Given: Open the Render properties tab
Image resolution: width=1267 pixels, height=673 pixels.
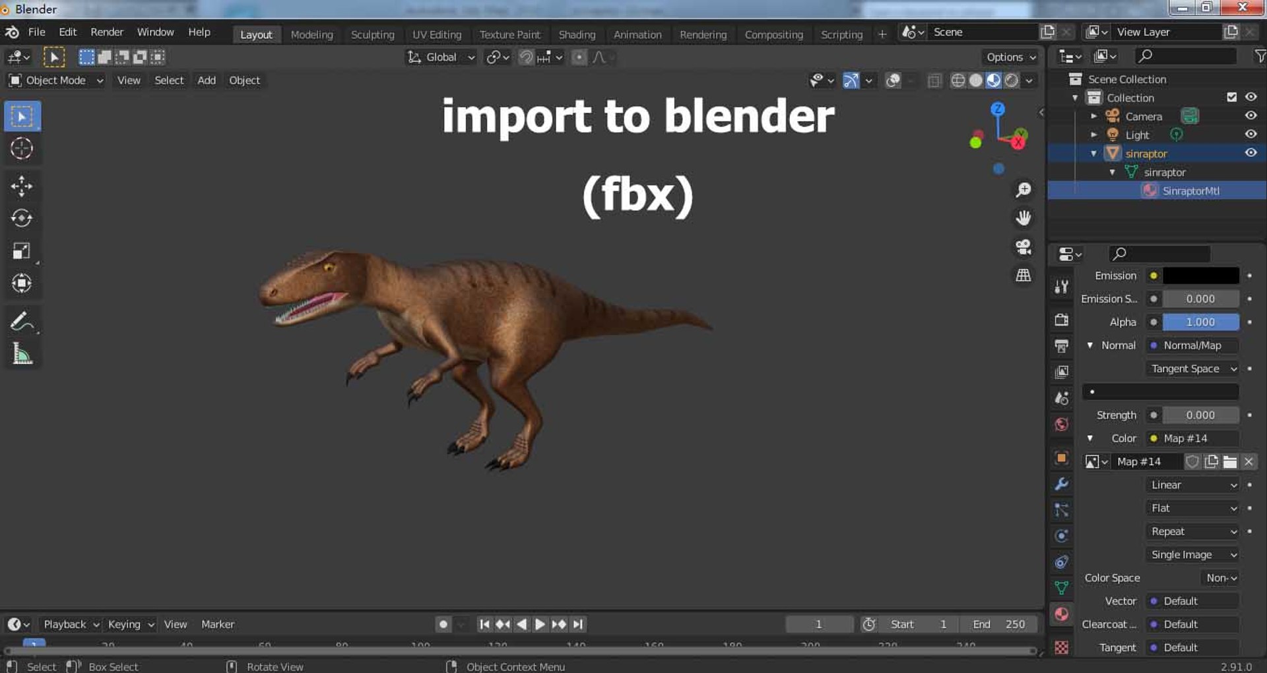Looking at the screenshot, I should click(1061, 320).
